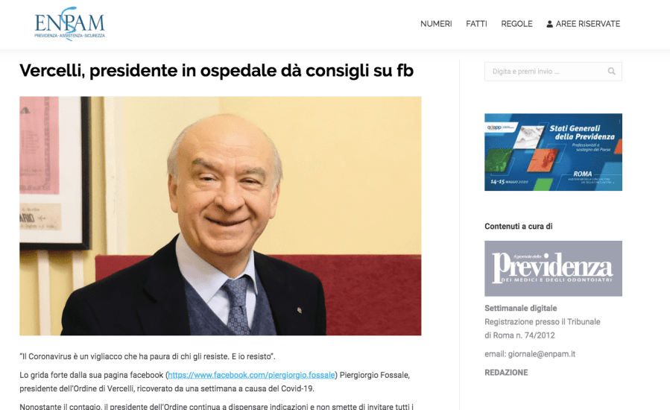This screenshot has width=670, height=410.
Task: Focus the 'Digita e premi invio' search field
Action: click(x=553, y=72)
